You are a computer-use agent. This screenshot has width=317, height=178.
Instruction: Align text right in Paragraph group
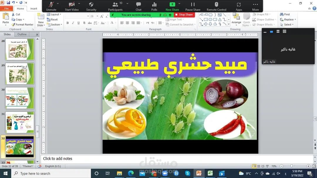click(133, 23)
